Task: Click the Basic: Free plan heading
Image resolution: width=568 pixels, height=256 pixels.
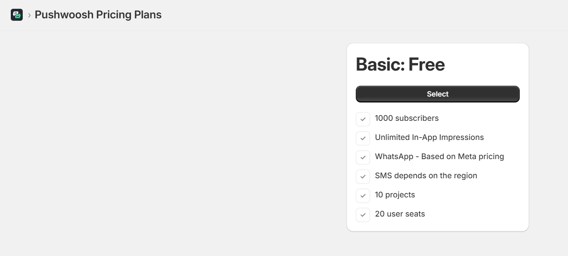Action: point(400,64)
